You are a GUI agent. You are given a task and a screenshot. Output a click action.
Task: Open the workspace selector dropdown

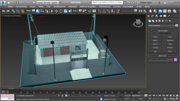pos(48,3)
